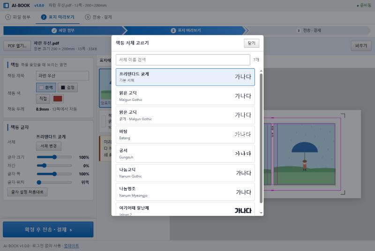375x251 pixels.
Task: Select the 표지 미리보기 tab
Action: coord(58,17)
